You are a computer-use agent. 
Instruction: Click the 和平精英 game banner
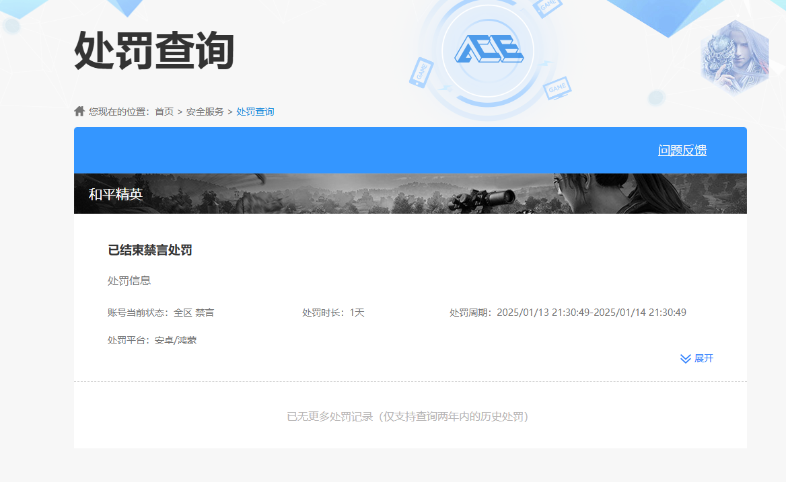tap(410, 194)
